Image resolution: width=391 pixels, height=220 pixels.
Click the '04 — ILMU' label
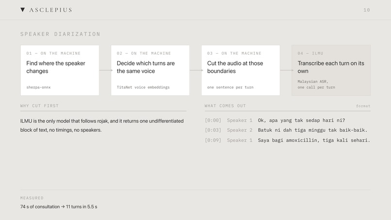310,53
